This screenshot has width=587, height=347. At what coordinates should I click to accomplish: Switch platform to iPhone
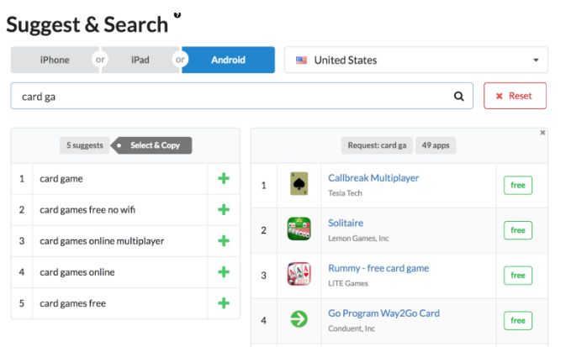point(55,60)
